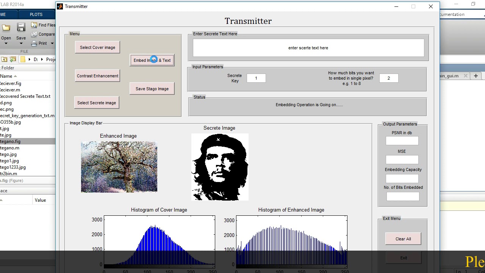The width and height of the screenshot is (485, 273).
Task: Click the folder icon in address path
Action: (23, 60)
